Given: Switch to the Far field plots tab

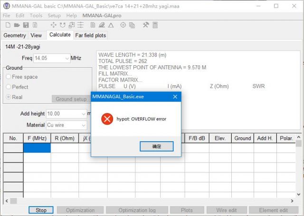Looking at the screenshot, I should point(91,36).
